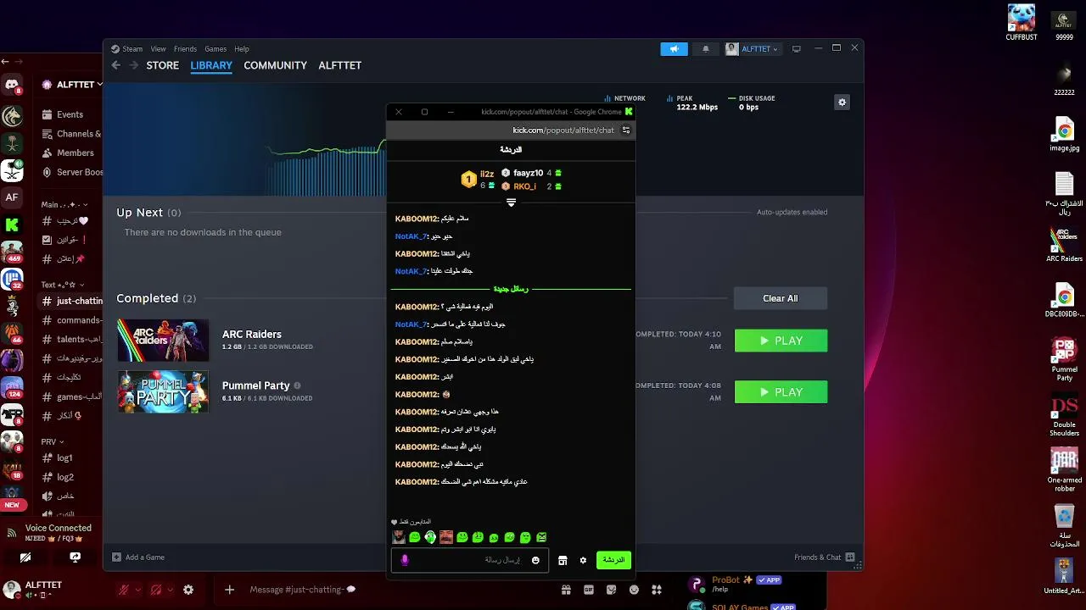Switch to the COMMUNITY tab
Image resolution: width=1086 pixels, height=610 pixels.
275,65
